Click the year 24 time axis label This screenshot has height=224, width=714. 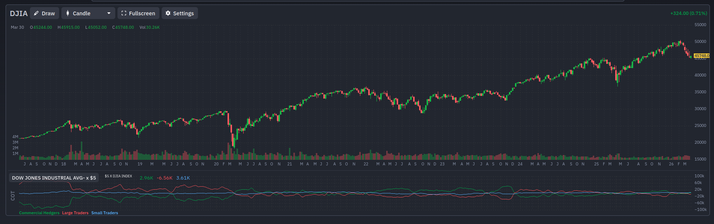(520, 164)
